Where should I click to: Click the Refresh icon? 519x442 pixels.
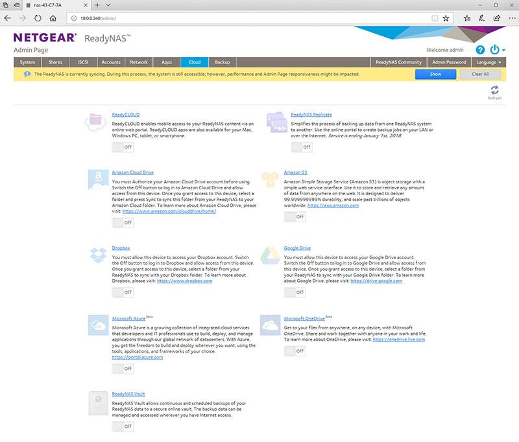click(x=494, y=90)
